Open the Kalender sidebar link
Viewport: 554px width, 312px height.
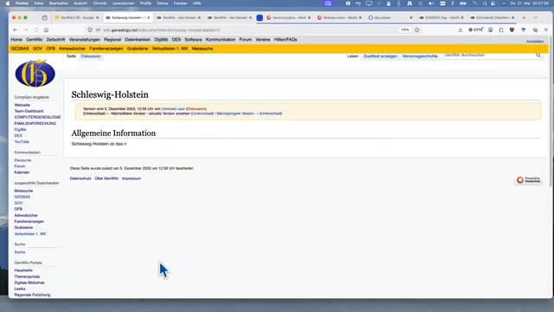pos(22,172)
